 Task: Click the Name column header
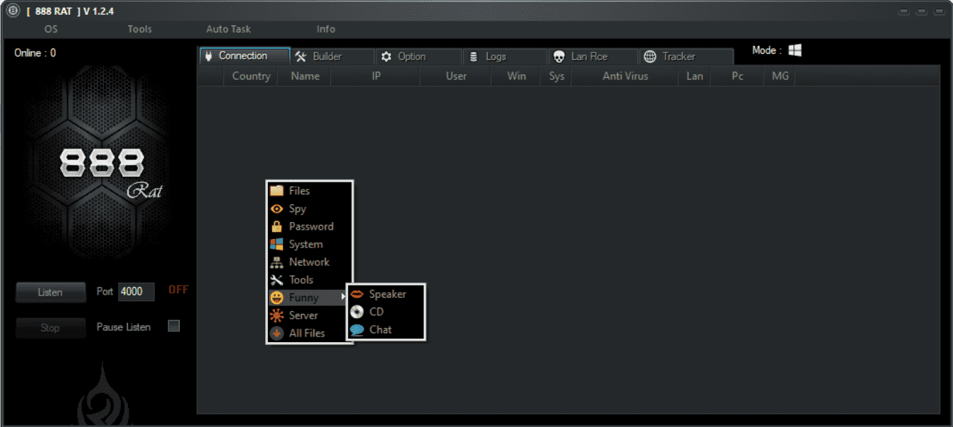click(305, 76)
